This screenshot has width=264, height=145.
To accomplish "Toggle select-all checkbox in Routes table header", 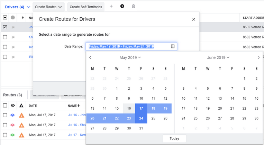I will pyautogui.click(x=5, y=106).
